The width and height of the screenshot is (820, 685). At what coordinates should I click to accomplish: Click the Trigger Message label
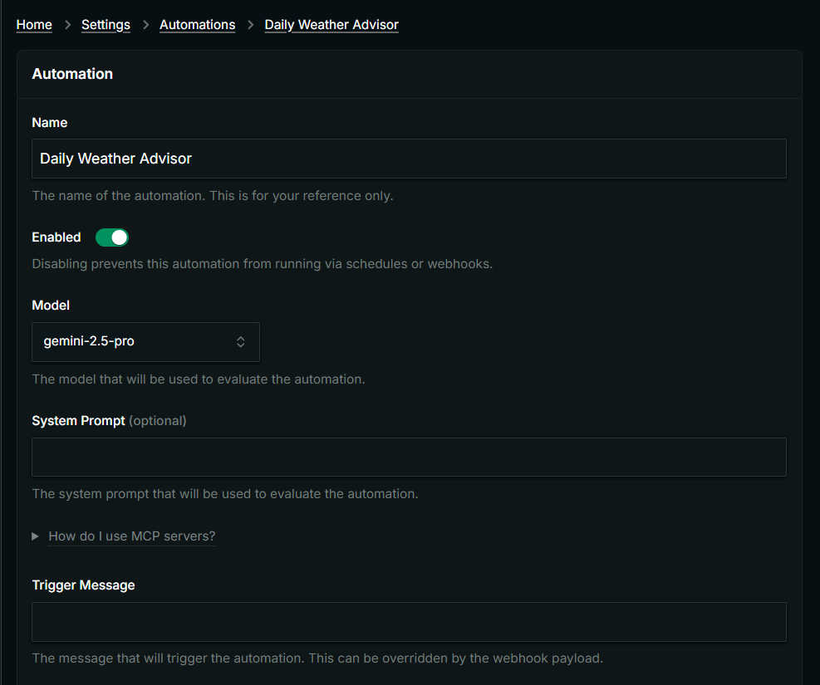tap(83, 585)
